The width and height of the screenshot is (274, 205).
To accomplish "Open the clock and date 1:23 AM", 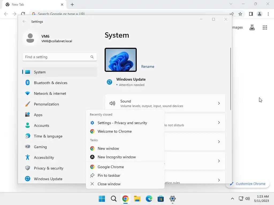I will click(x=261, y=199).
